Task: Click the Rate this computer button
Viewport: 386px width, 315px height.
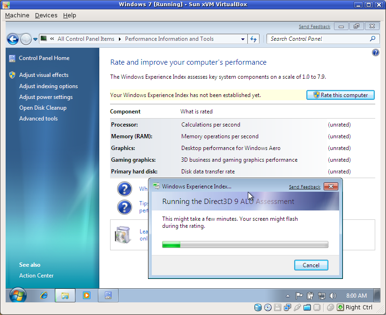Action: [341, 95]
